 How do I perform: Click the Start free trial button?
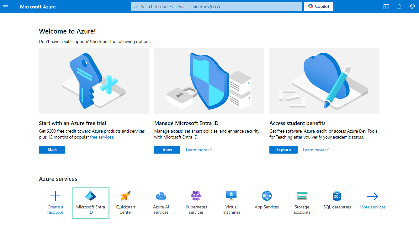pyautogui.click(x=52, y=150)
